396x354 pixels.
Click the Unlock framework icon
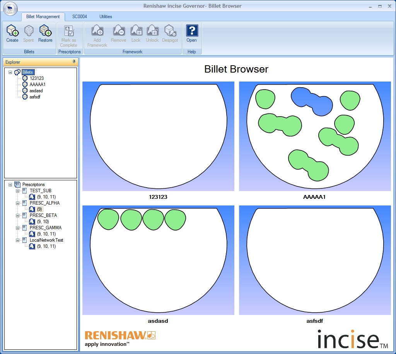152,31
